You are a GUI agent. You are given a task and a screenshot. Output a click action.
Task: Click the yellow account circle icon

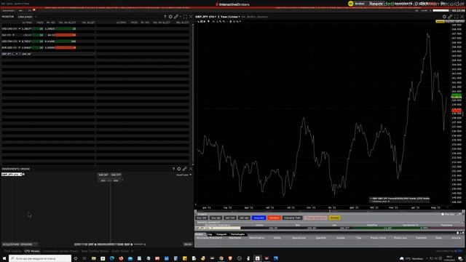(351, 4)
